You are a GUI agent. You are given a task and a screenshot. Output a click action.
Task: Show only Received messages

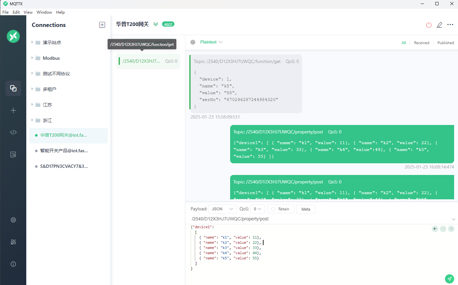[421, 43]
